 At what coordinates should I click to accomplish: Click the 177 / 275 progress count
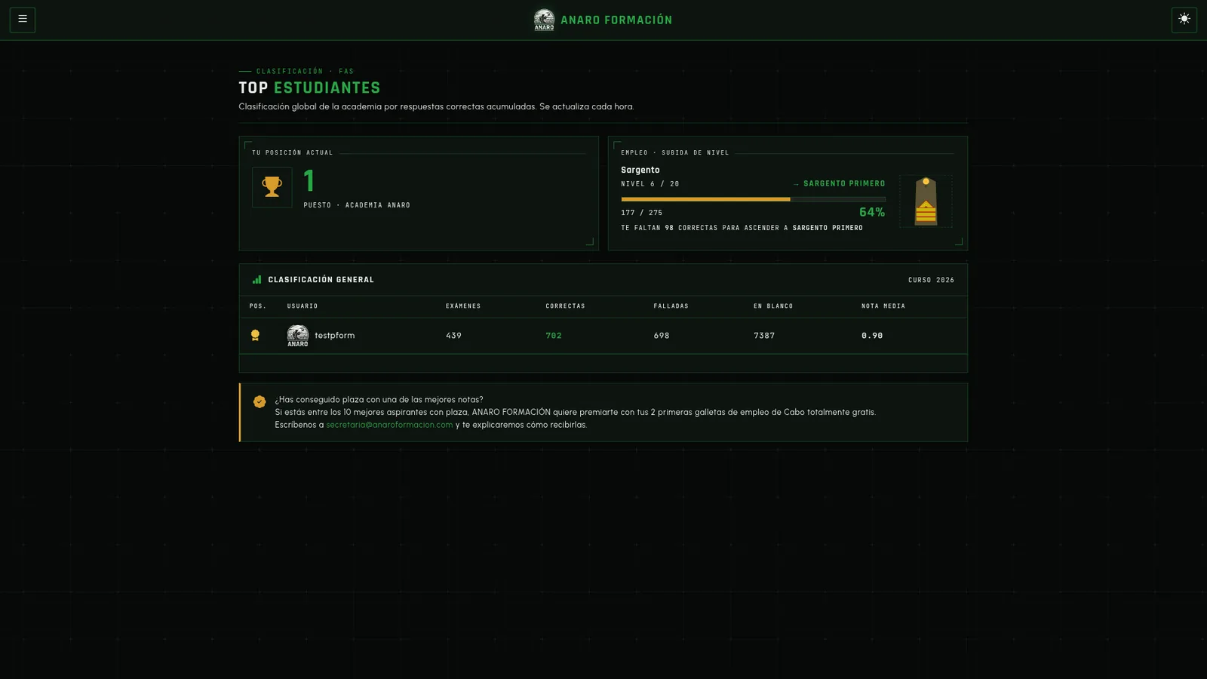point(642,213)
